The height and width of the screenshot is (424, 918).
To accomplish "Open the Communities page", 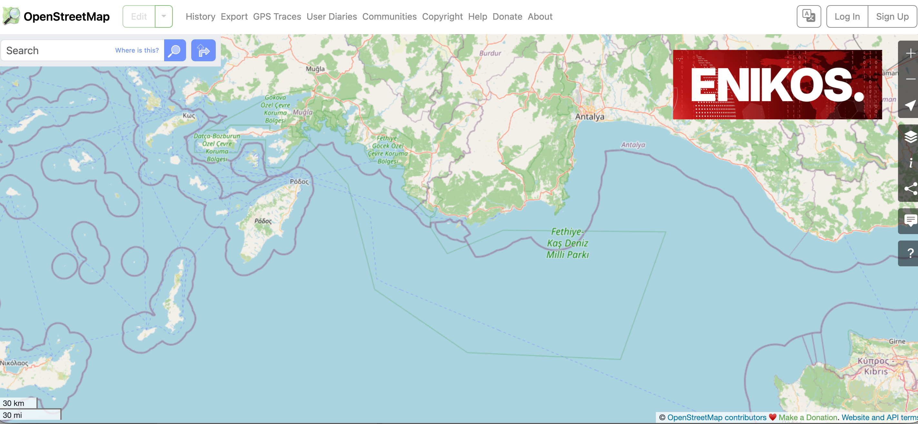I will coord(389,16).
